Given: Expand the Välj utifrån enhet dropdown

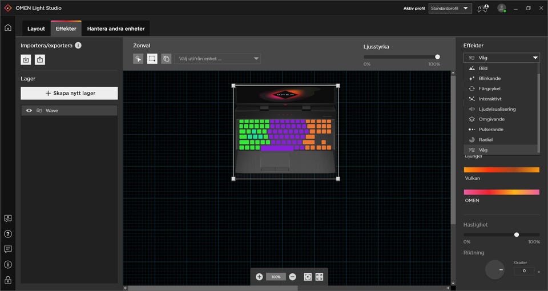Looking at the screenshot, I should (217, 59).
